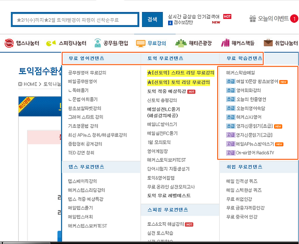
Task: Click the 취업나눔터 briefcase icon
Action: (268, 43)
